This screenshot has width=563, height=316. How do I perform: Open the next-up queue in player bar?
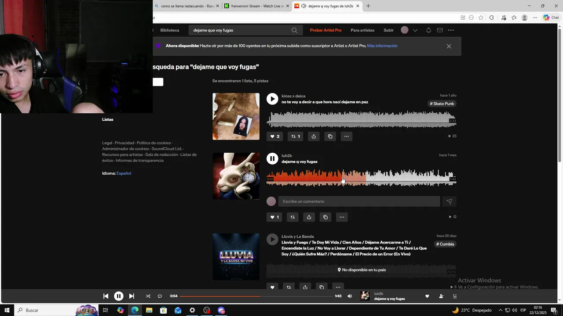coord(455,296)
